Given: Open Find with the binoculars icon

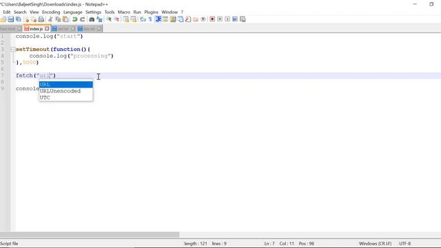Looking at the screenshot, I should 92,19.
